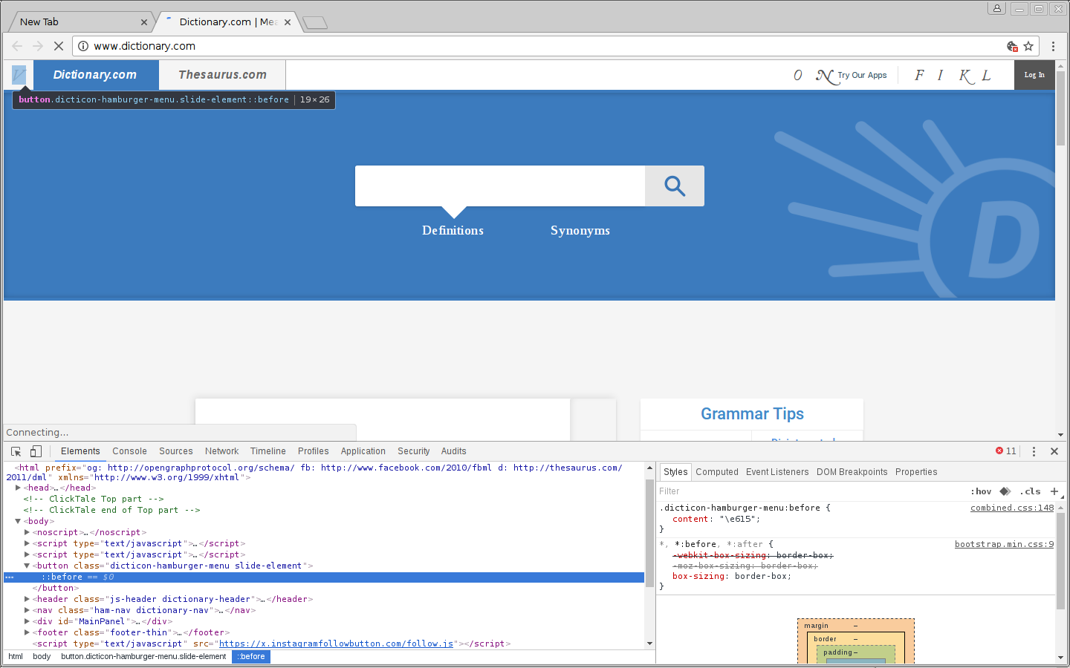Click the 'F' social icon in the header
Image resolution: width=1070 pixels, height=668 pixels.
click(919, 75)
